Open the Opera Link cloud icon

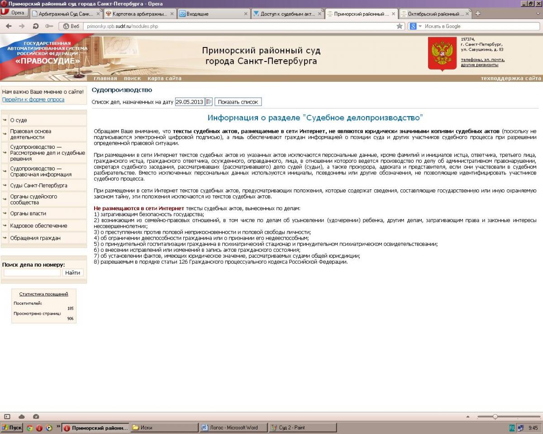tap(22, 416)
